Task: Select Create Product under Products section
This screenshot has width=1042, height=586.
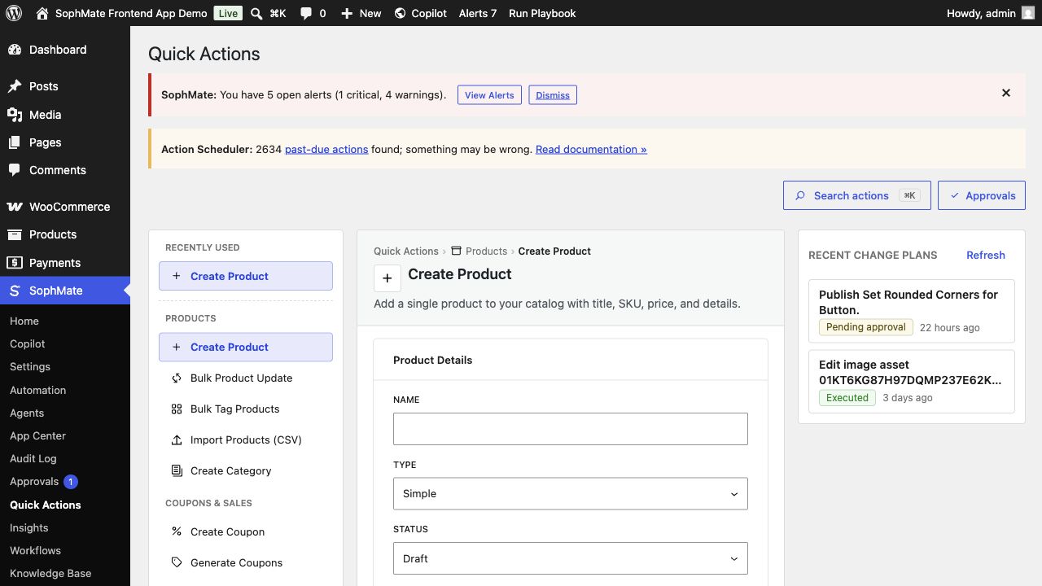Action: point(246,347)
